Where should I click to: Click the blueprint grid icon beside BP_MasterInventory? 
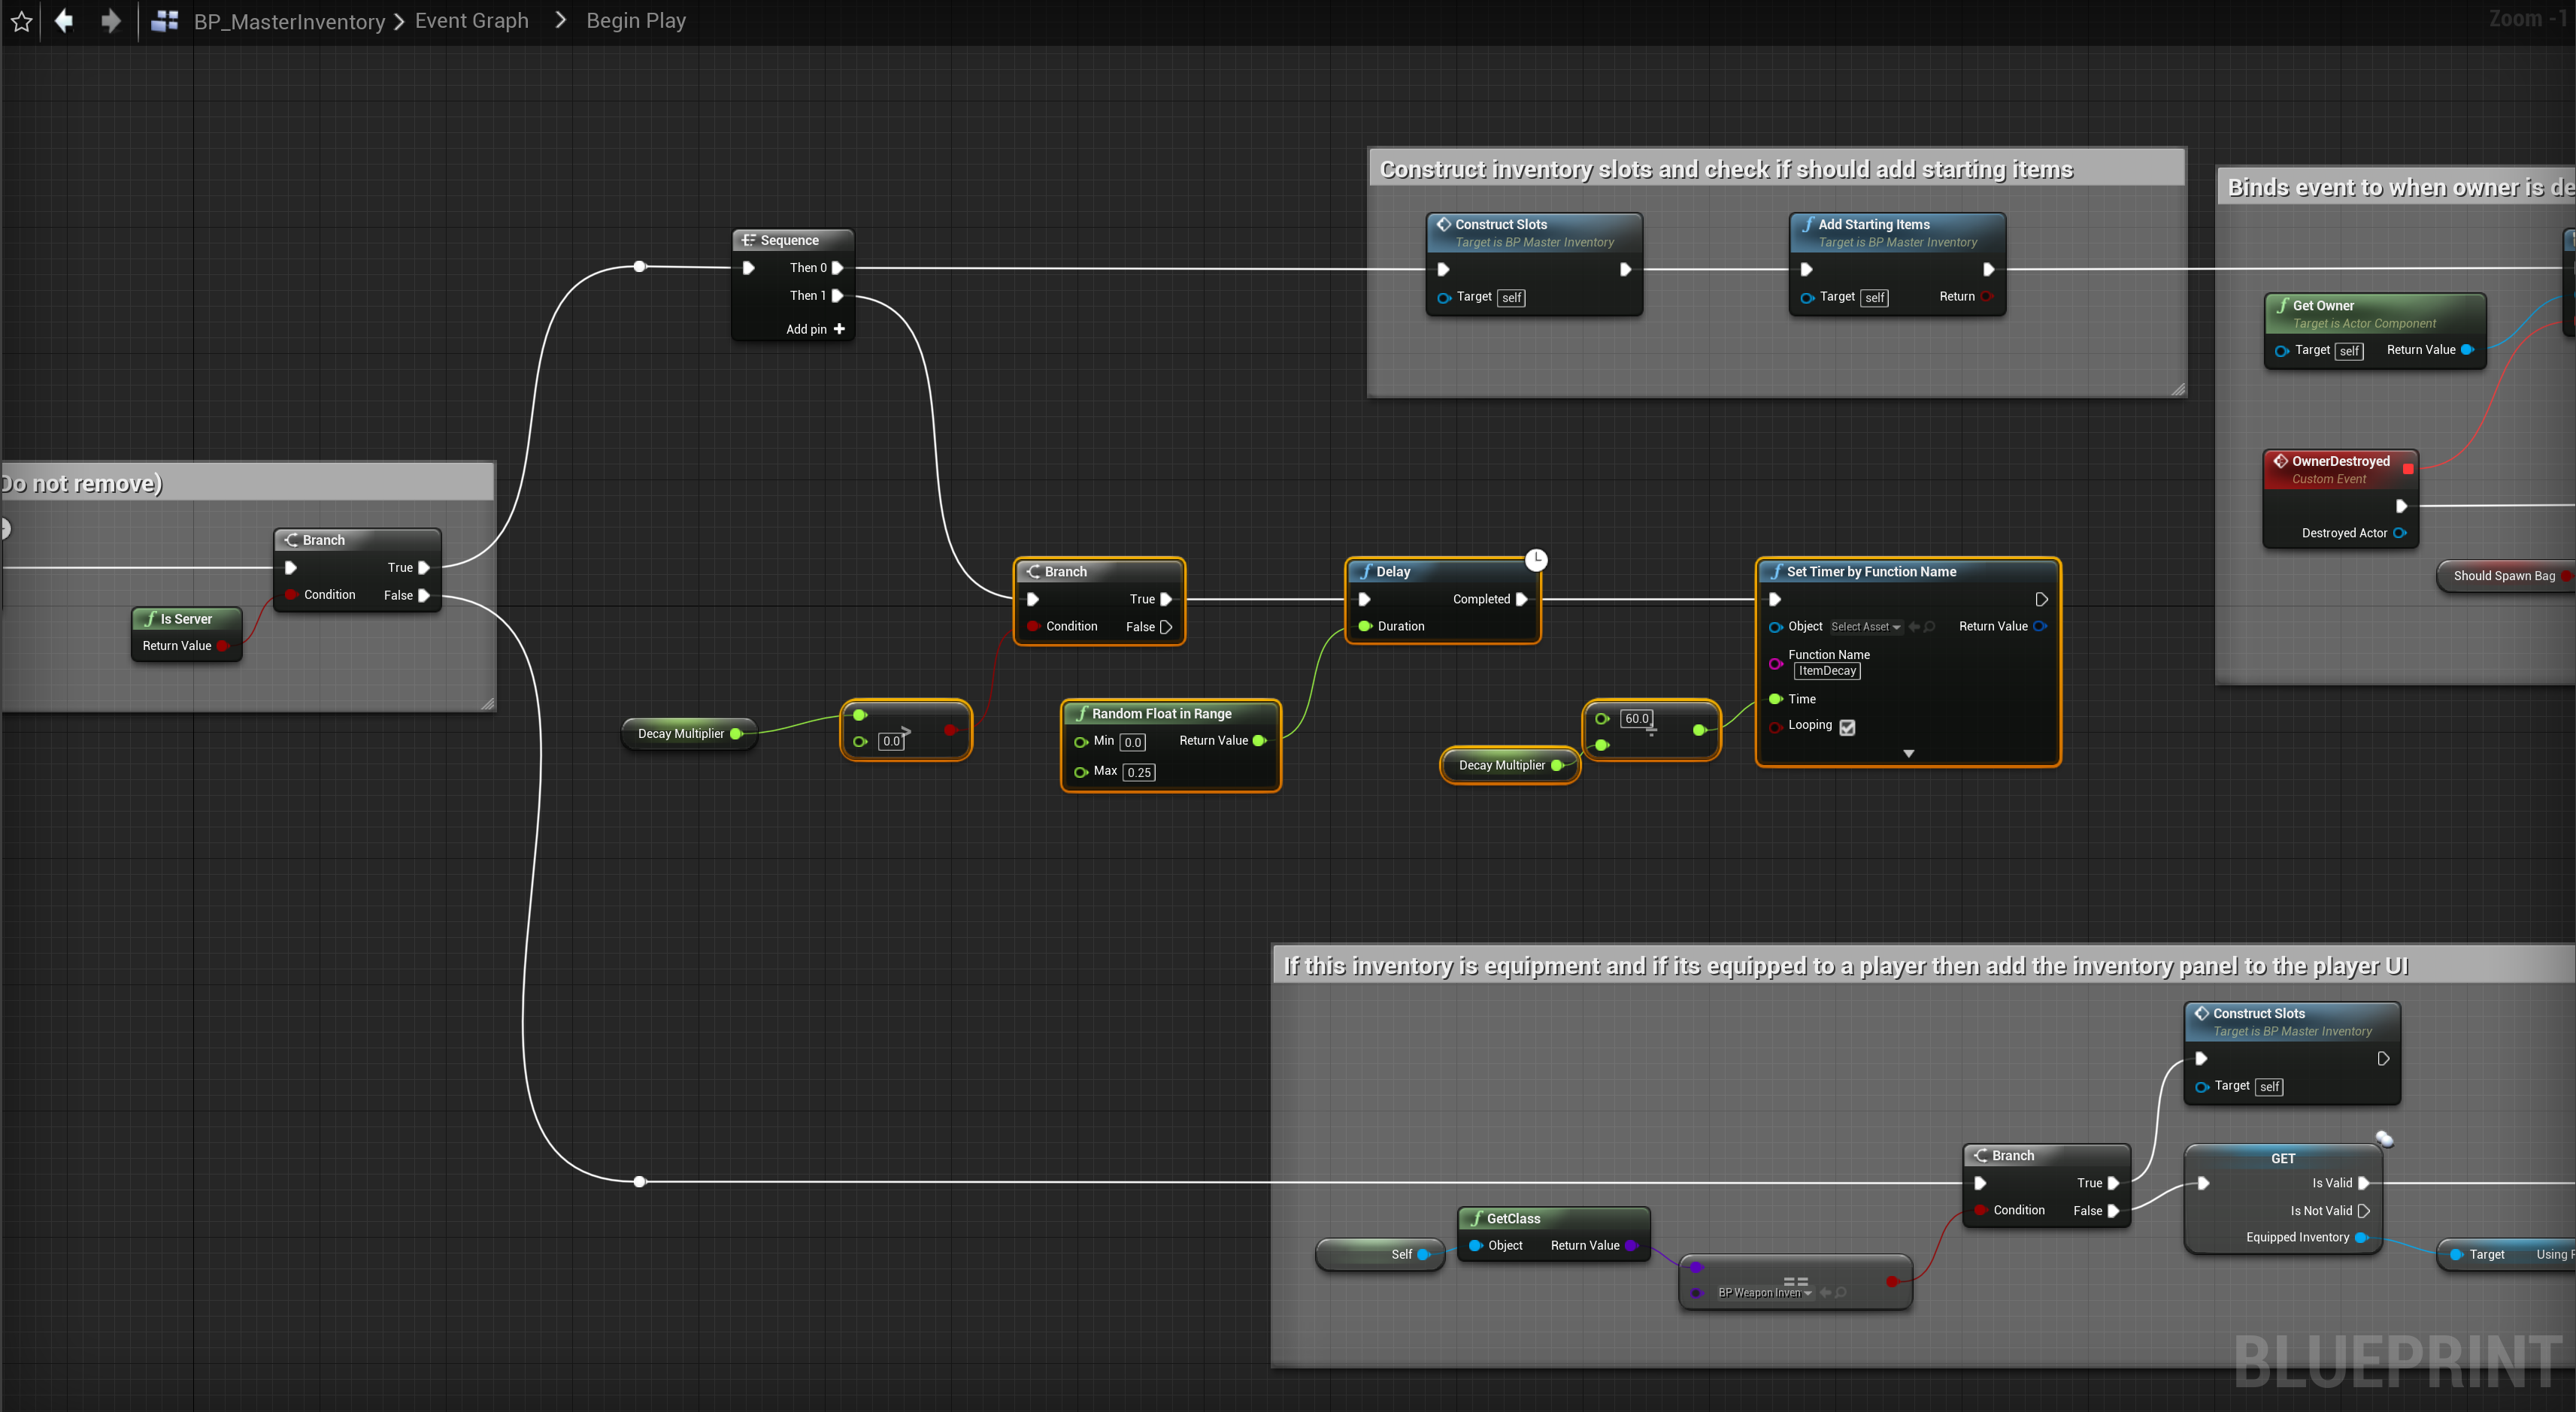coord(164,21)
